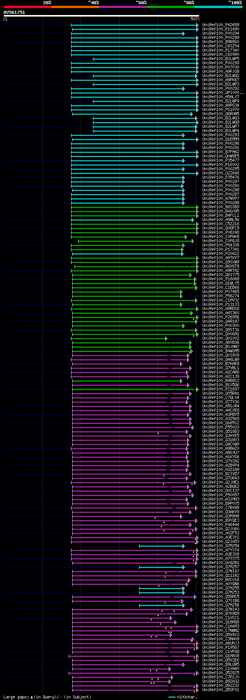Select the query name AV561751
The image size is (246, 700).
14,12
